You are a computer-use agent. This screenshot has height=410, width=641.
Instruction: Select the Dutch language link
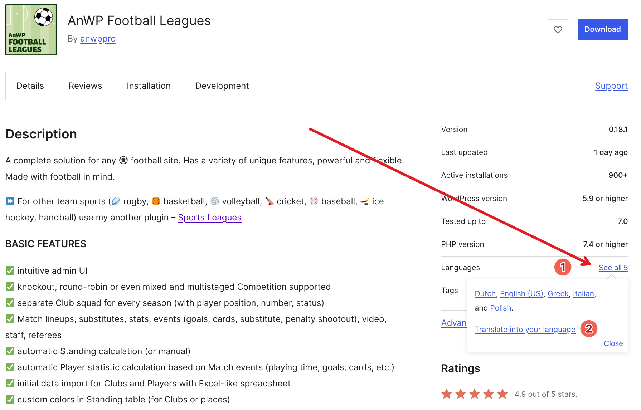tap(485, 294)
